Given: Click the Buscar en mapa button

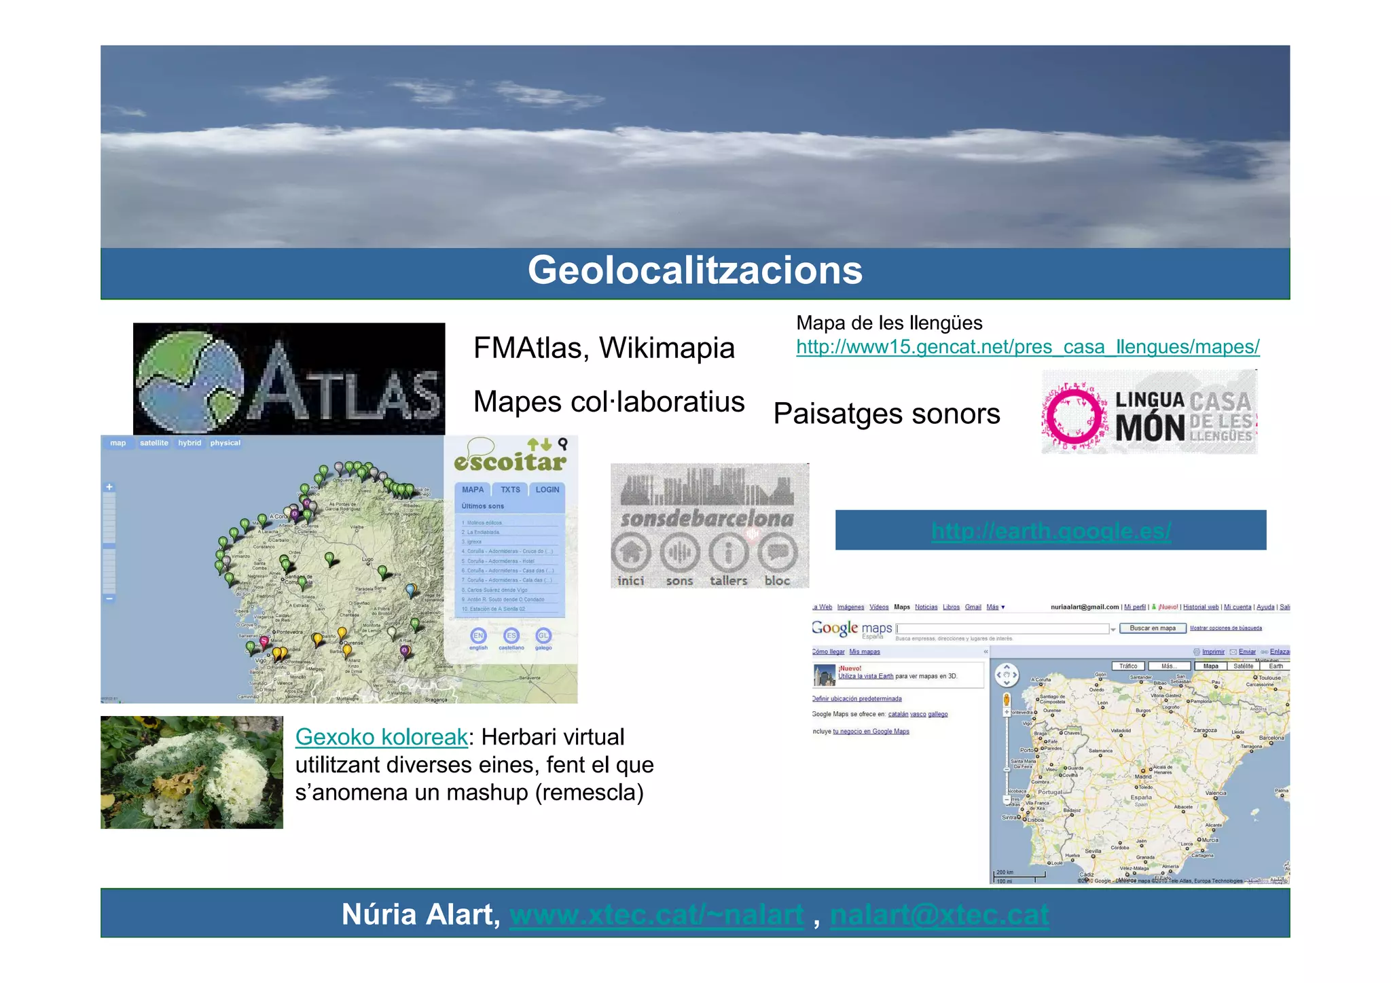Looking at the screenshot, I should tap(1153, 628).
